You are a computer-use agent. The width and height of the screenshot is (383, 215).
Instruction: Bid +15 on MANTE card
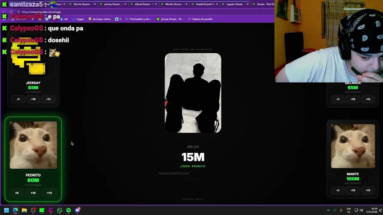click(368, 190)
